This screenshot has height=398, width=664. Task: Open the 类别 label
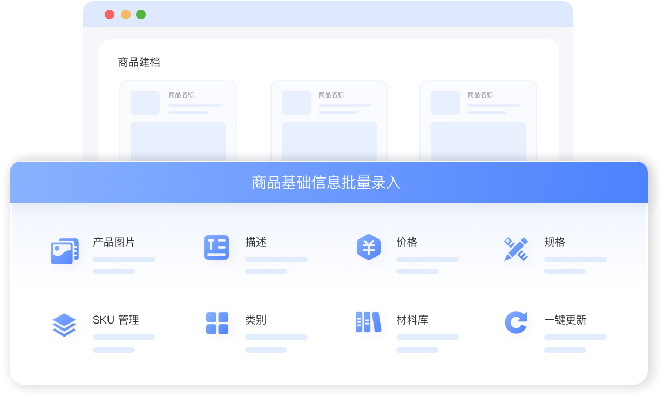(256, 320)
